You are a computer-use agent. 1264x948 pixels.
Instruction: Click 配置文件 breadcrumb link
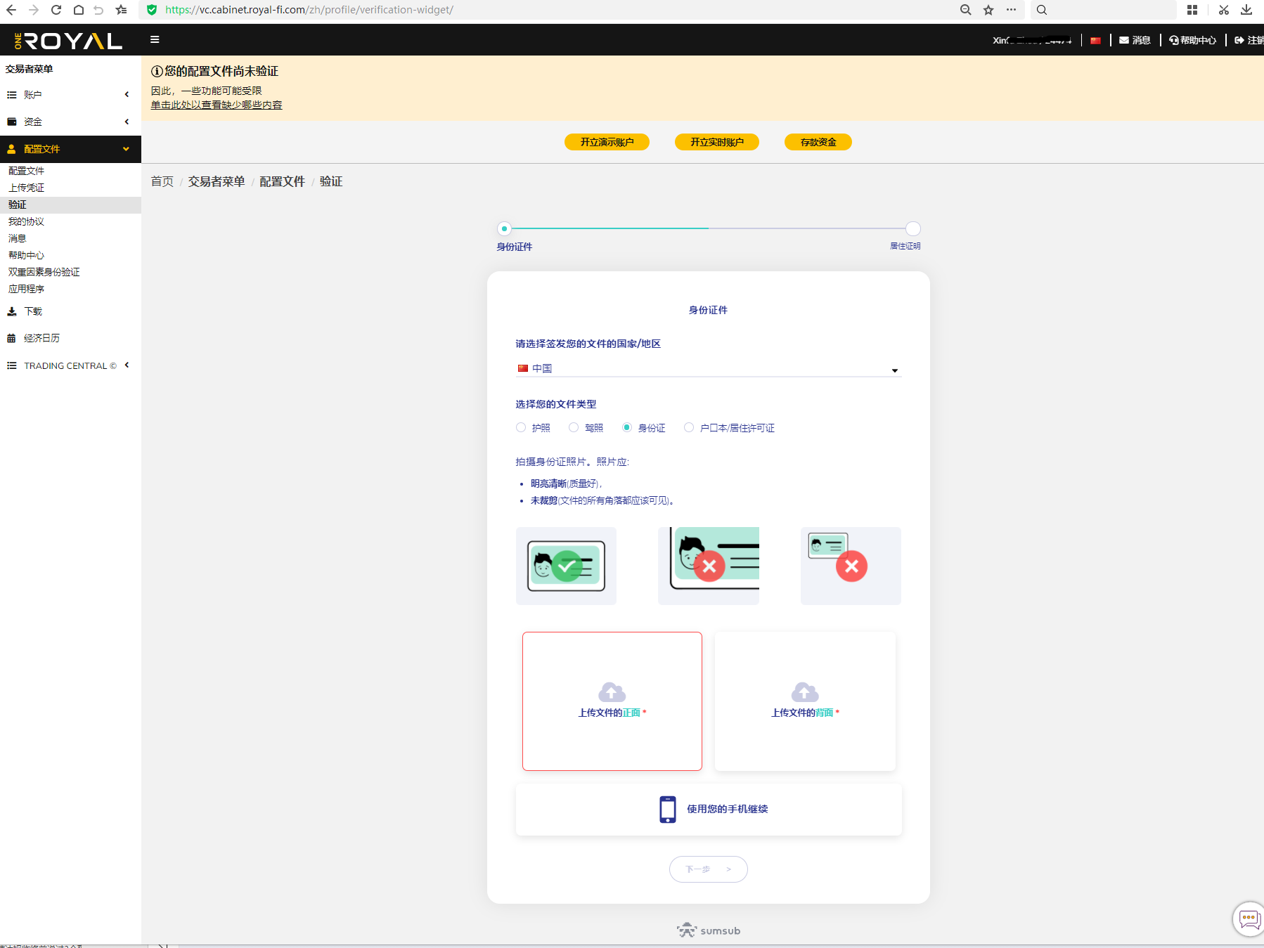[282, 181]
